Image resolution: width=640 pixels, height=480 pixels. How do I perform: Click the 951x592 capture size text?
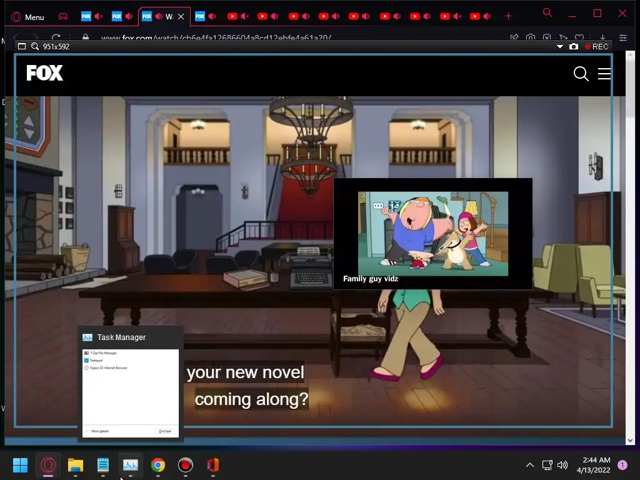(x=56, y=46)
